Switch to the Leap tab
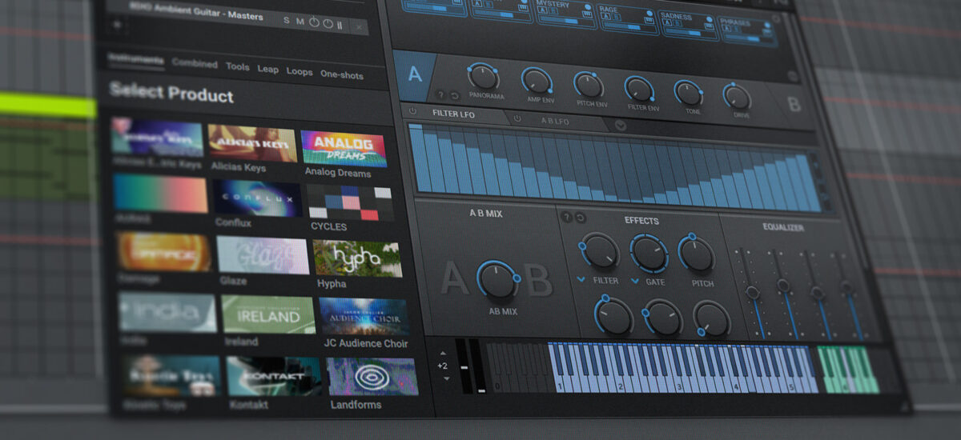This screenshot has height=440, width=961. click(x=267, y=70)
